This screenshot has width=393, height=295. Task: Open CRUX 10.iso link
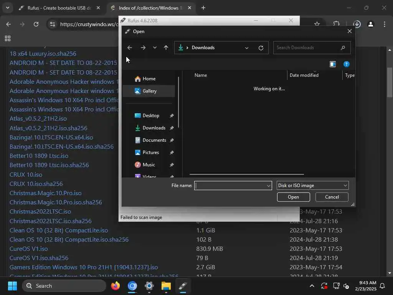click(x=26, y=175)
